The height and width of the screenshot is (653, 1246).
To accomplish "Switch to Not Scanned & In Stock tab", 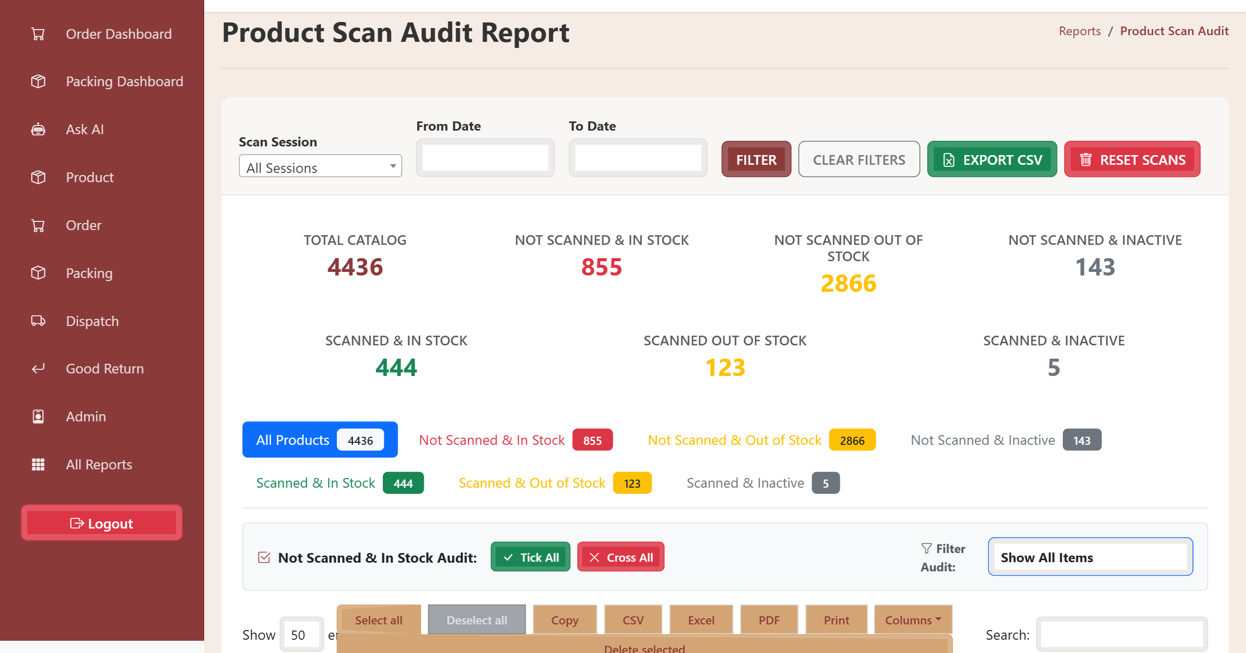I will point(516,440).
